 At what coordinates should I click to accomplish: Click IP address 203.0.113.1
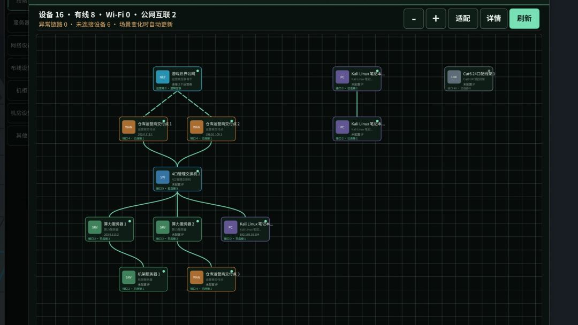(x=145, y=134)
